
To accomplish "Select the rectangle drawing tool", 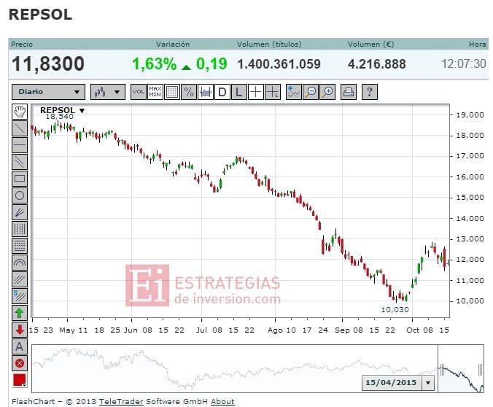I will point(20,179).
